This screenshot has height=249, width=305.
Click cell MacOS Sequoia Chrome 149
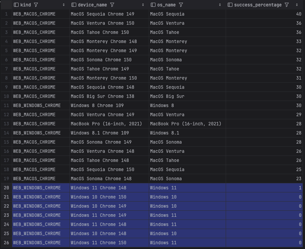pyautogui.click(x=109, y=14)
